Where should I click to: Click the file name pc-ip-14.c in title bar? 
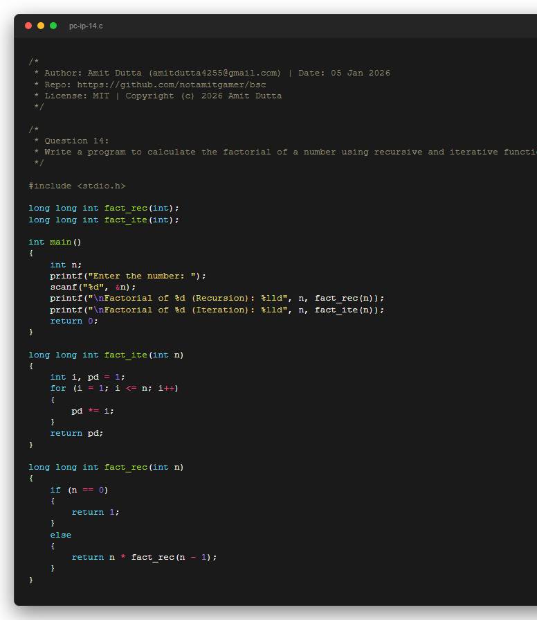86,26
